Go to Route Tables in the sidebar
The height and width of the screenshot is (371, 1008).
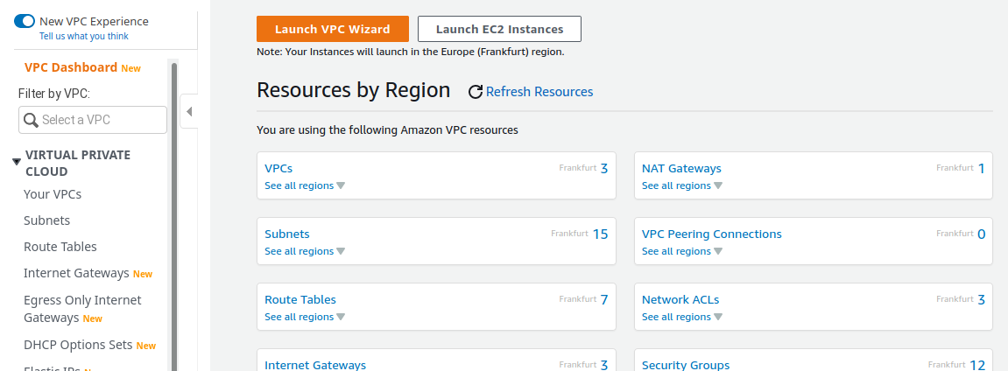60,247
